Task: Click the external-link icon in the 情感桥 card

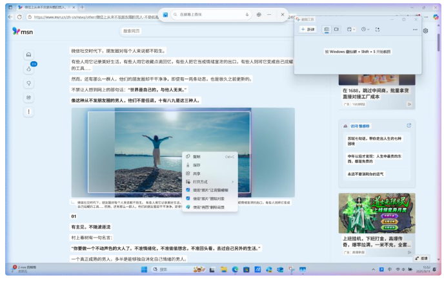Action: [409, 126]
